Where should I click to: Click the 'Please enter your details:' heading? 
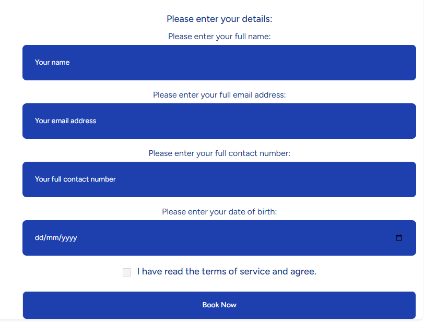pyautogui.click(x=219, y=19)
